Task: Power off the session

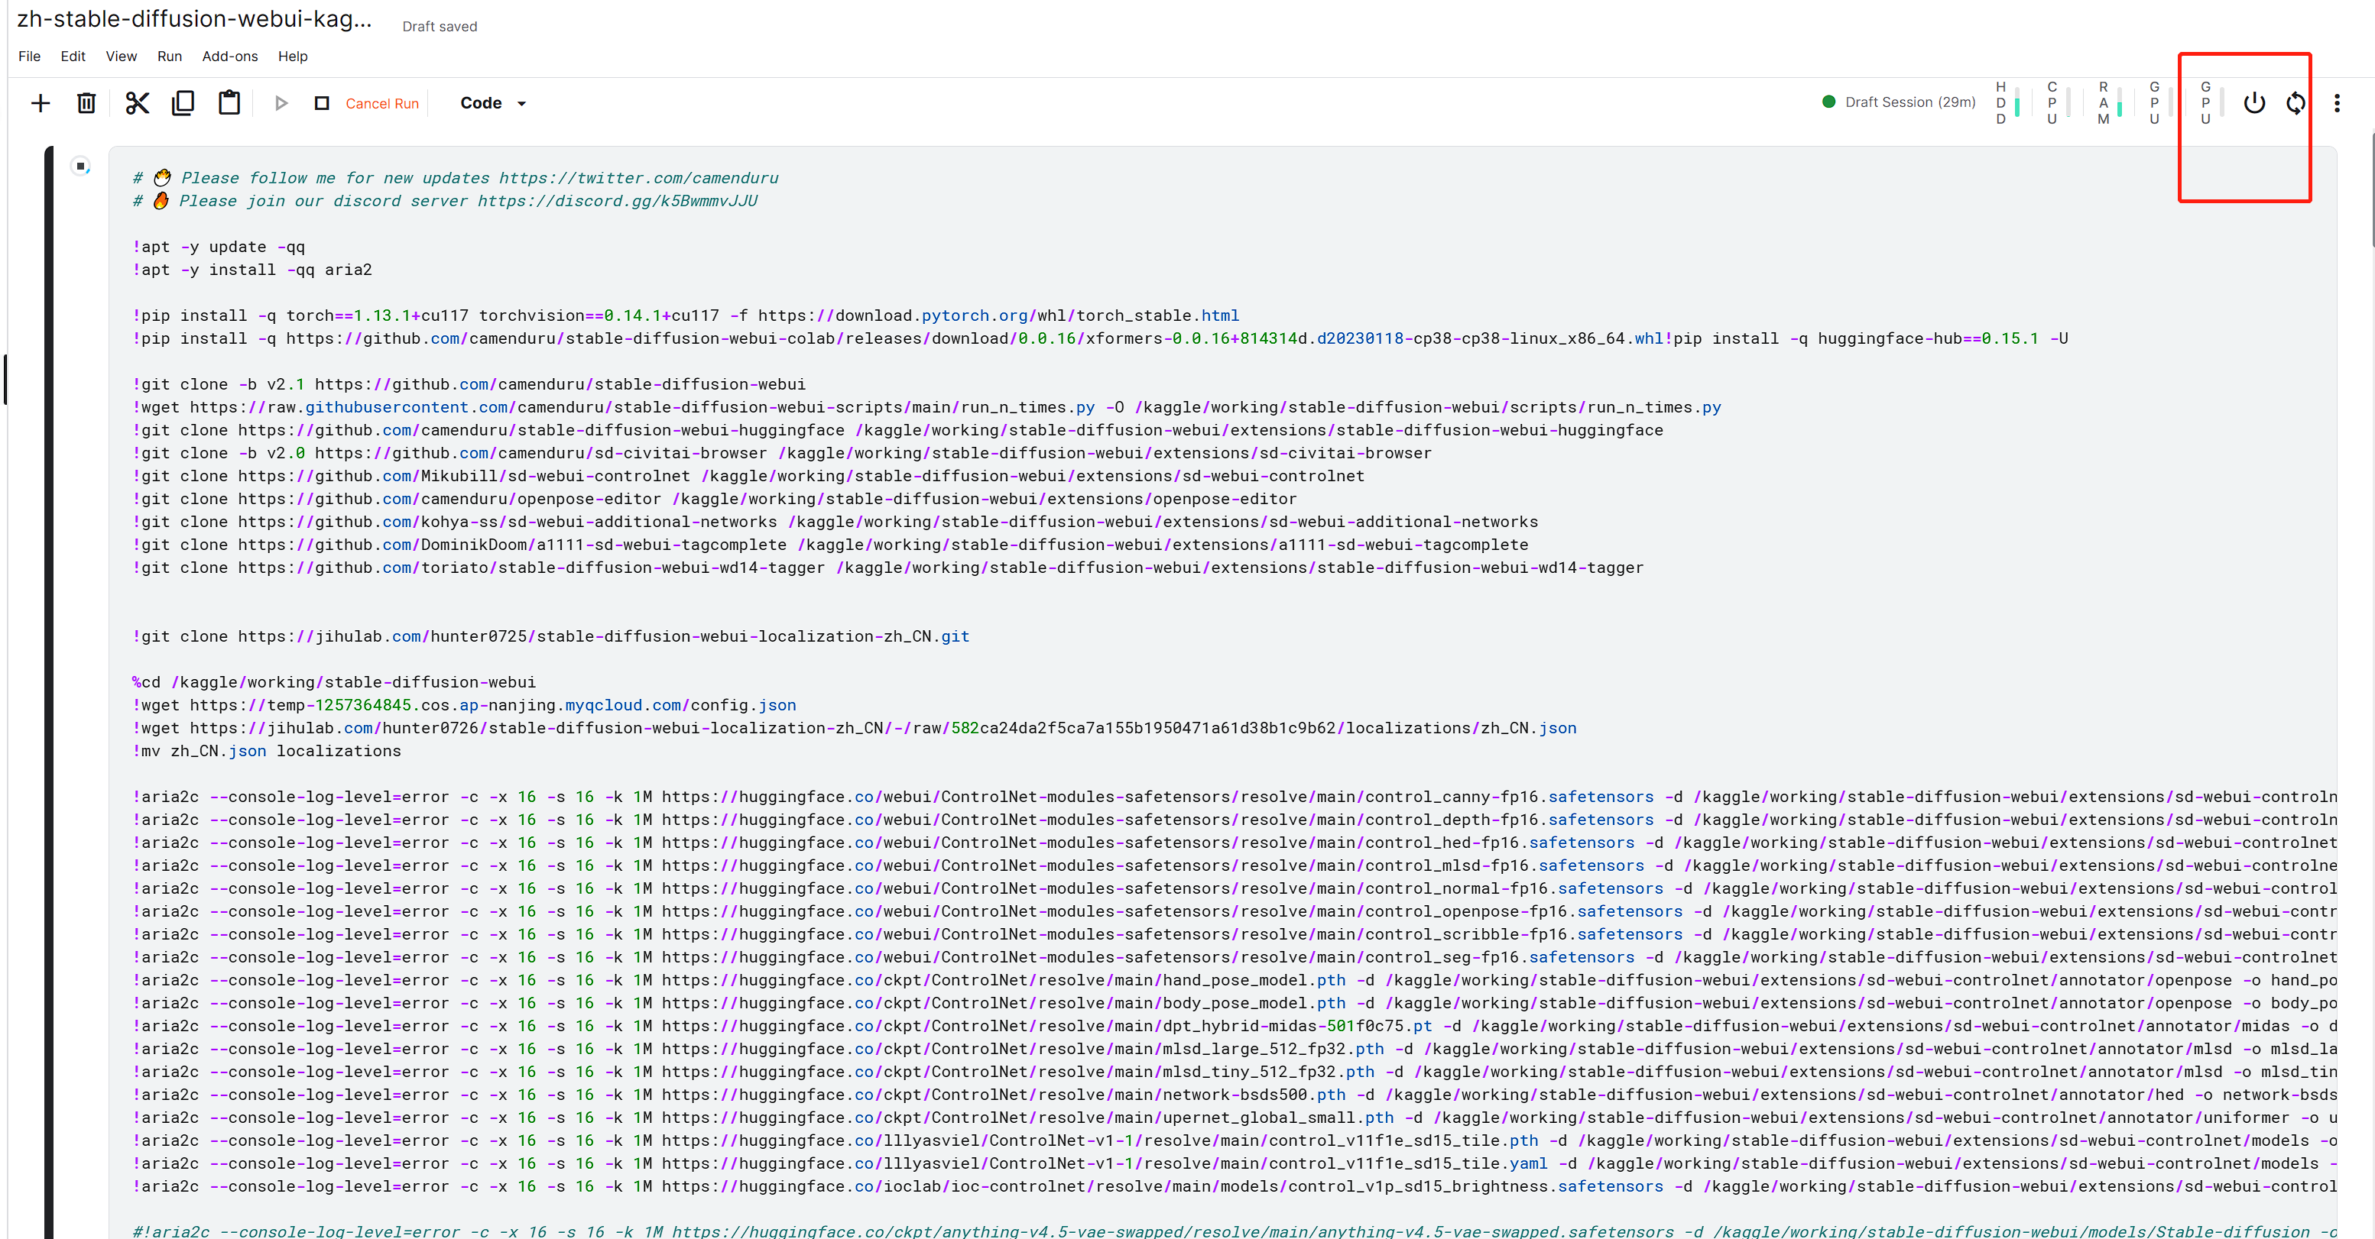Action: (x=2253, y=103)
